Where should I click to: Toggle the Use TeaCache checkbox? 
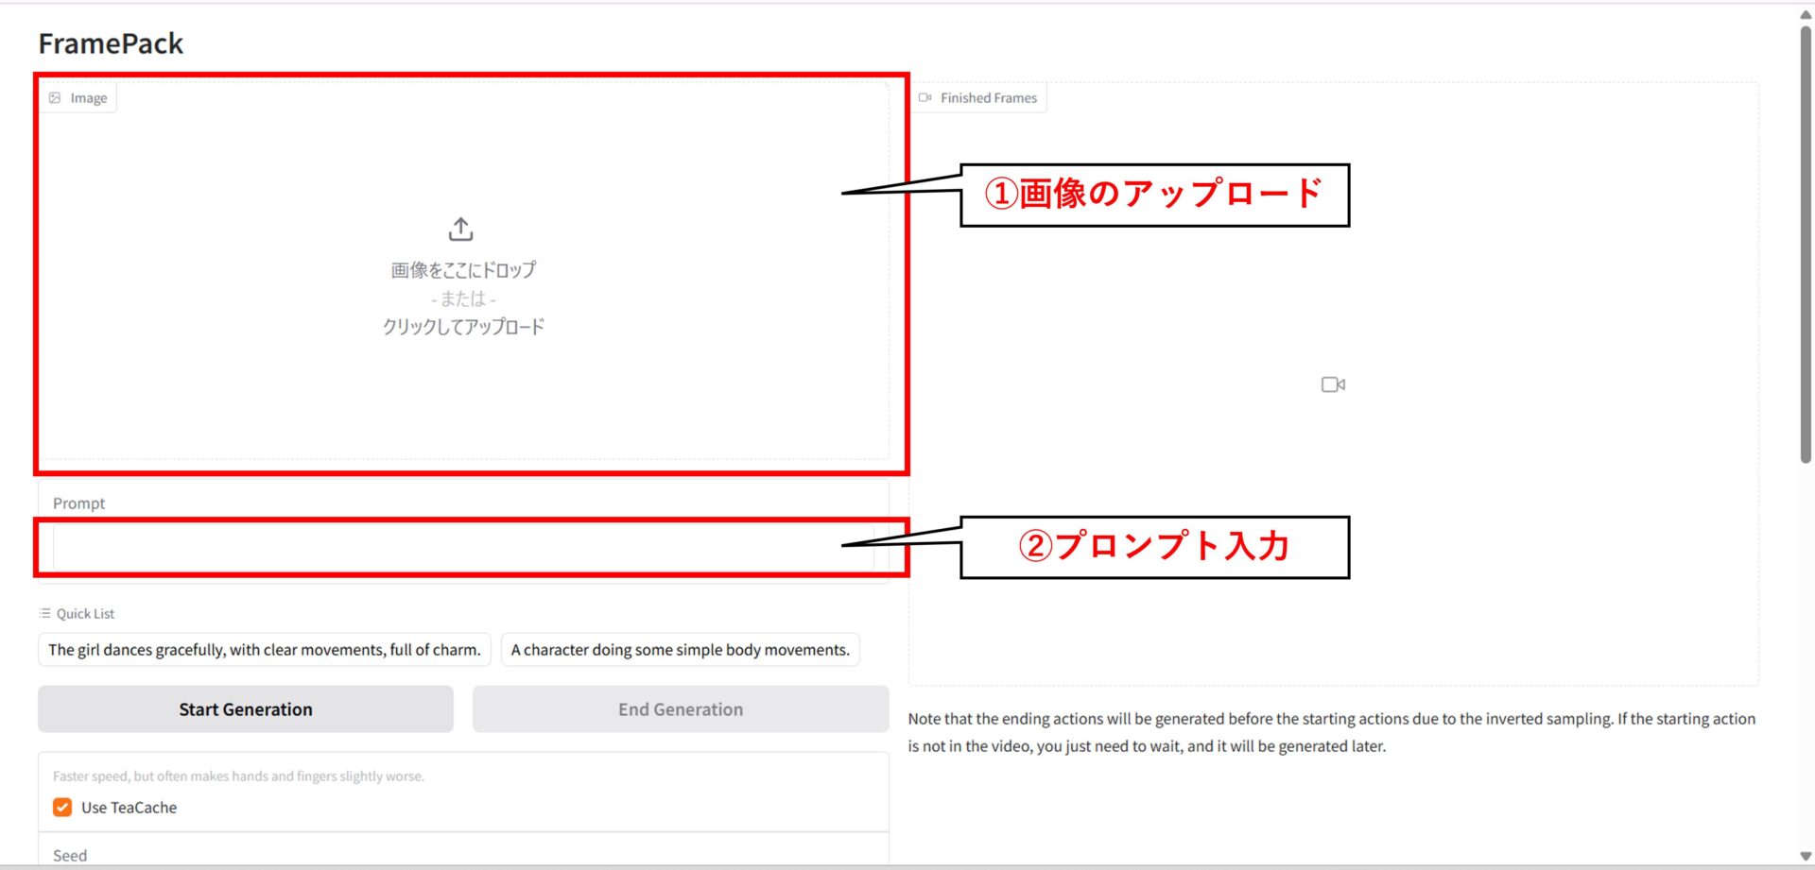(x=61, y=807)
